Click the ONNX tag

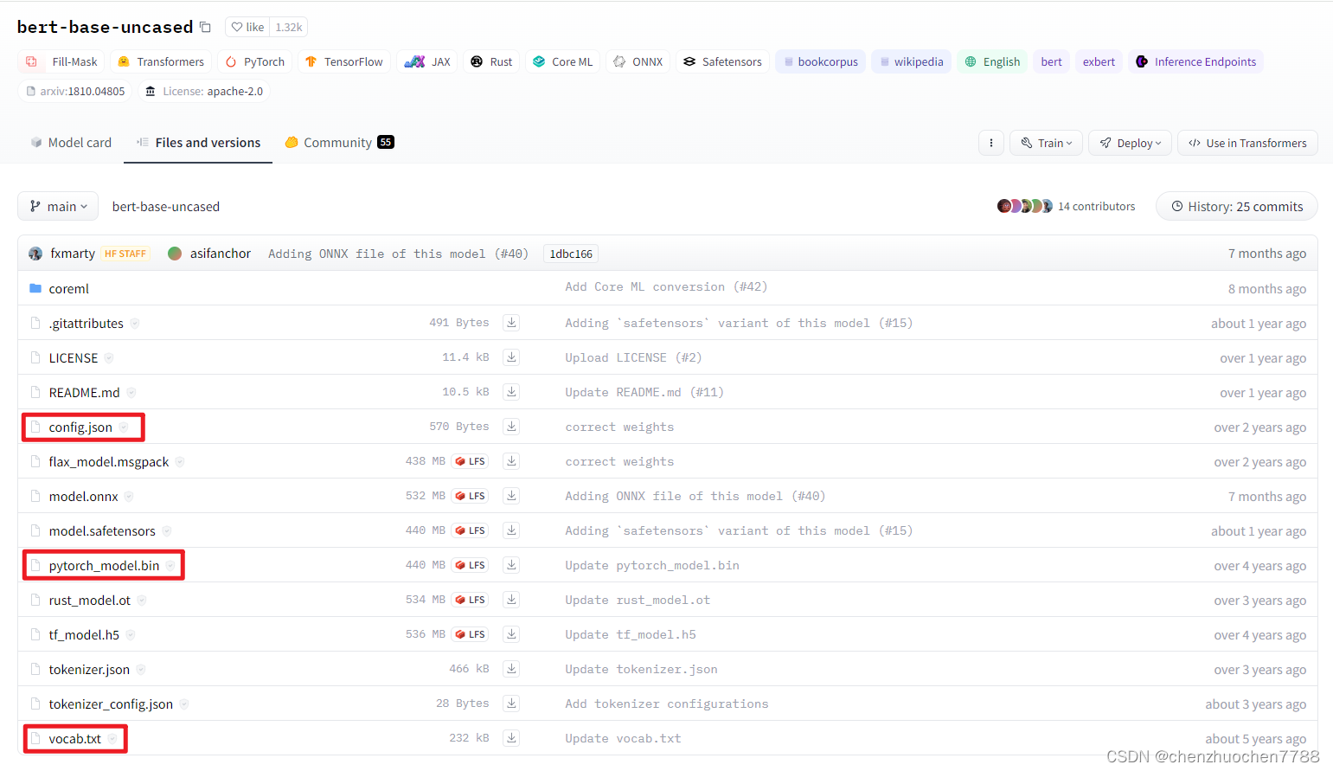638,61
